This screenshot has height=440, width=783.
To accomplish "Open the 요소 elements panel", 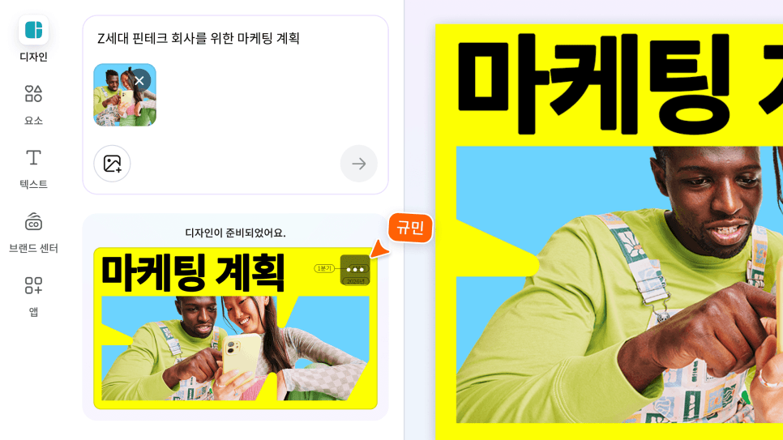I will coord(33,105).
